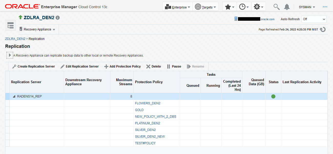Click Add Protection Policy
333x154 pixels.
click(122, 67)
